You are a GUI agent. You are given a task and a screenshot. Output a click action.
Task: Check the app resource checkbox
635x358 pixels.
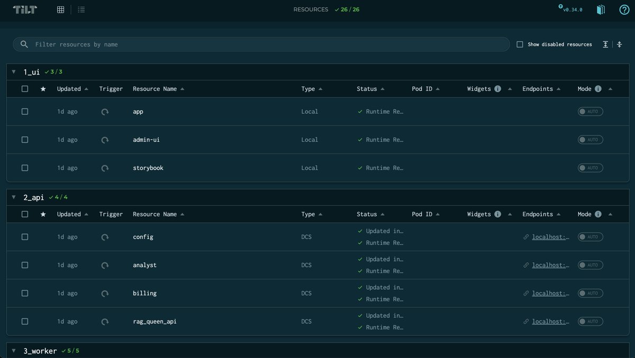[x=25, y=112]
